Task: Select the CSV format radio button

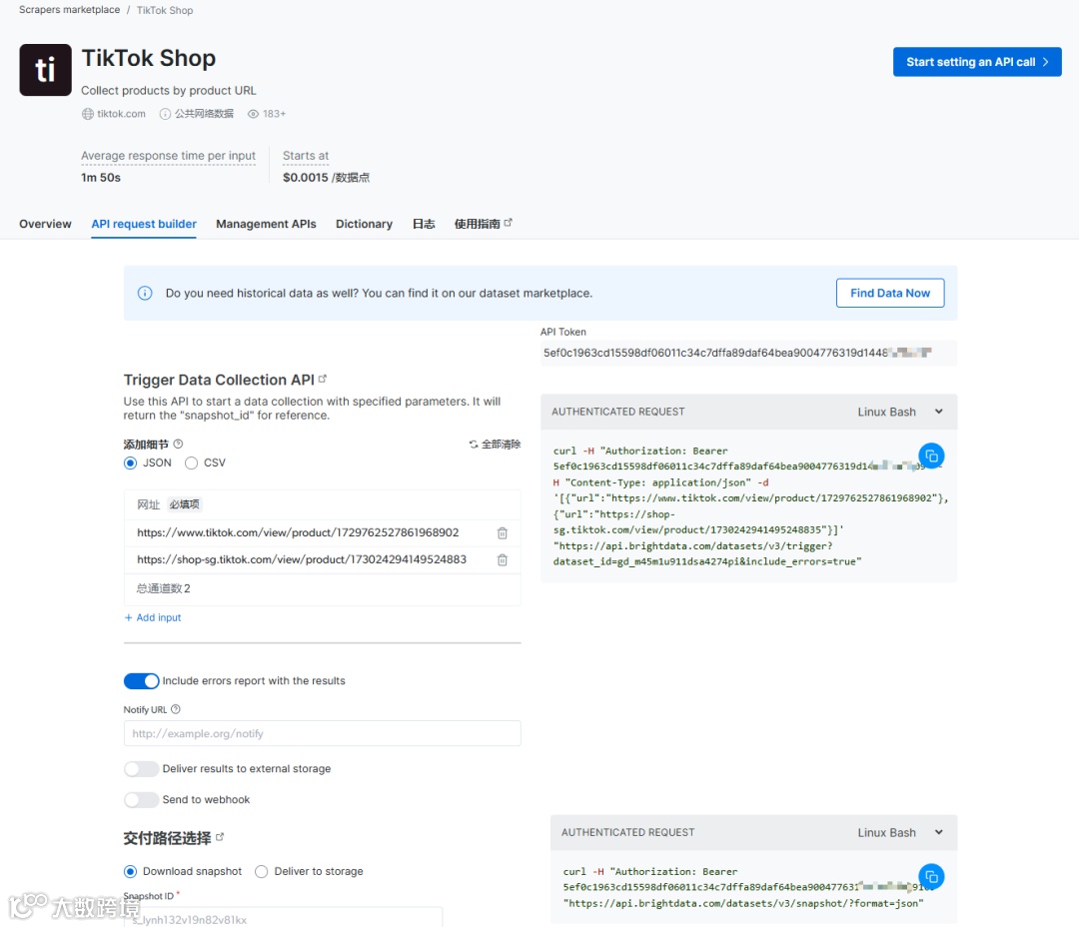Action: click(191, 463)
